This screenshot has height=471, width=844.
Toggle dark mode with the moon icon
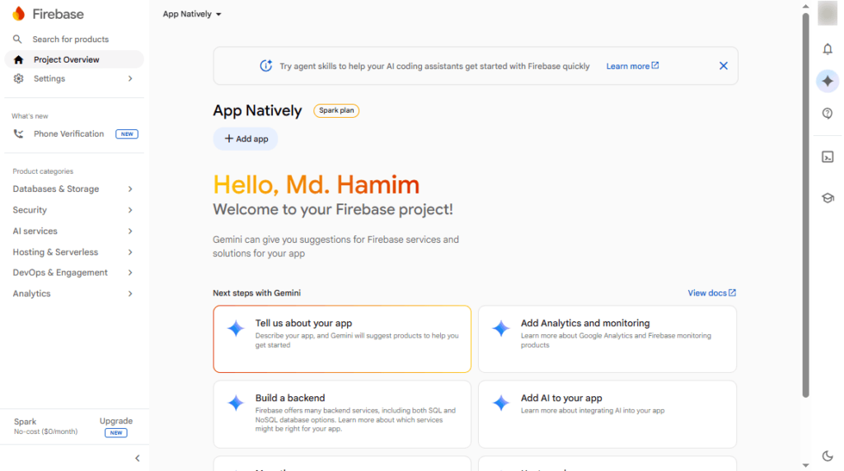tap(828, 456)
